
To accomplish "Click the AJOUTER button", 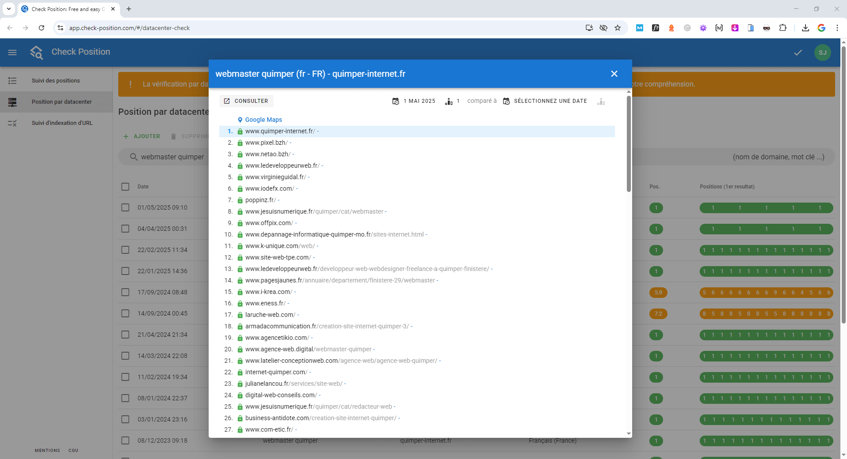I will [x=142, y=136].
